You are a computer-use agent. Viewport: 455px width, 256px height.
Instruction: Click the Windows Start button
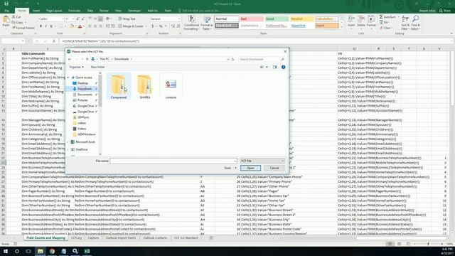coord(6,251)
